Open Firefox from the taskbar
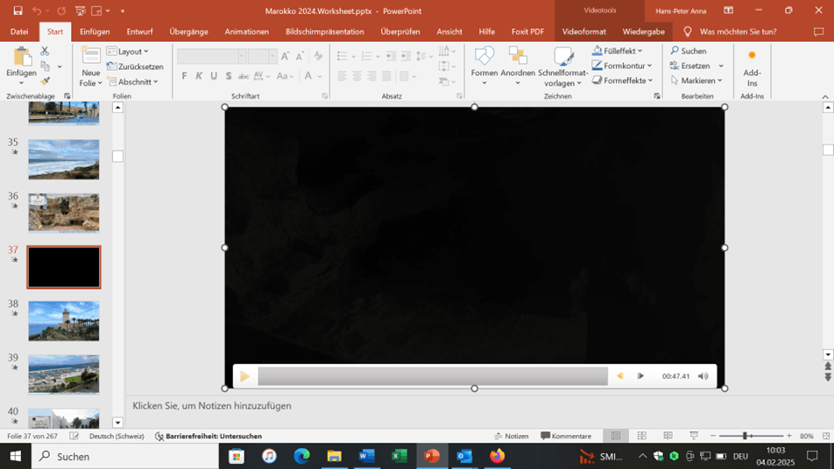 (497, 456)
